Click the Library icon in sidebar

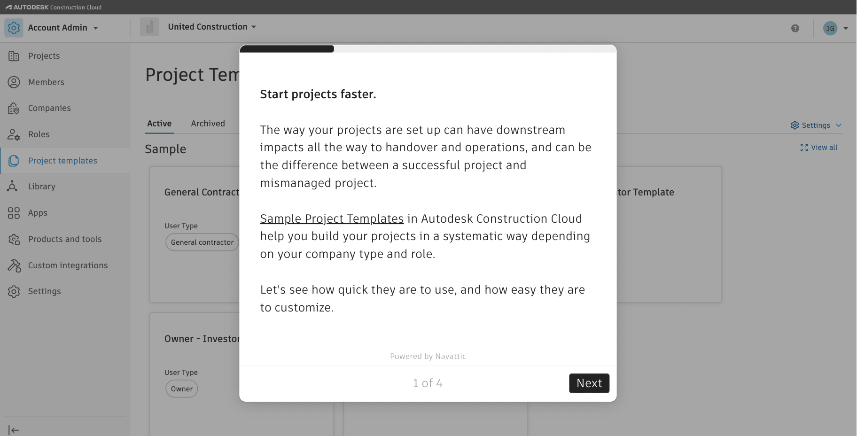pos(13,187)
